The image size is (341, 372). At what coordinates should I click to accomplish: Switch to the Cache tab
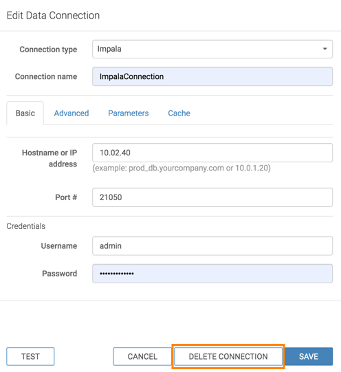click(x=179, y=113)
